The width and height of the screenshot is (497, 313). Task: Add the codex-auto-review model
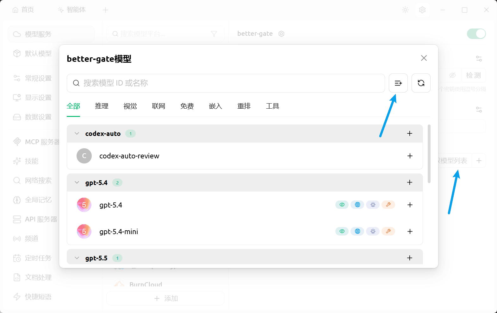(410, 156)
